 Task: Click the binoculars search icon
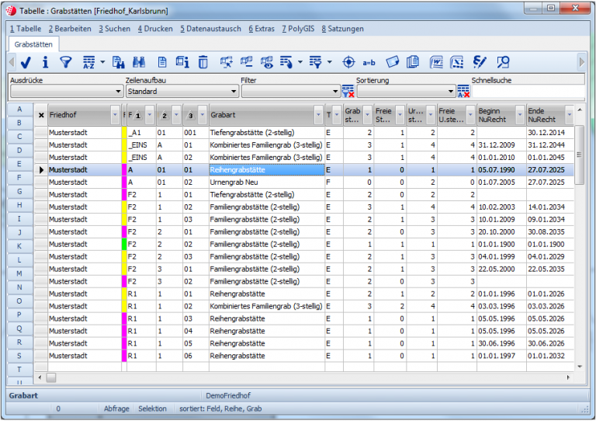140,62
